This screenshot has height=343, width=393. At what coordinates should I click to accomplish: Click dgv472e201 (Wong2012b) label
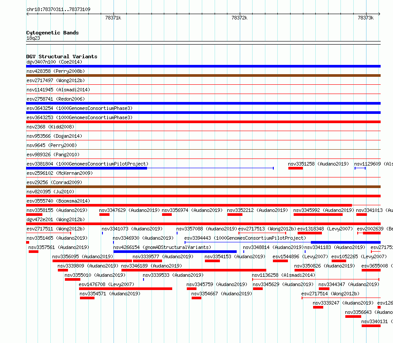pos(56,219)
